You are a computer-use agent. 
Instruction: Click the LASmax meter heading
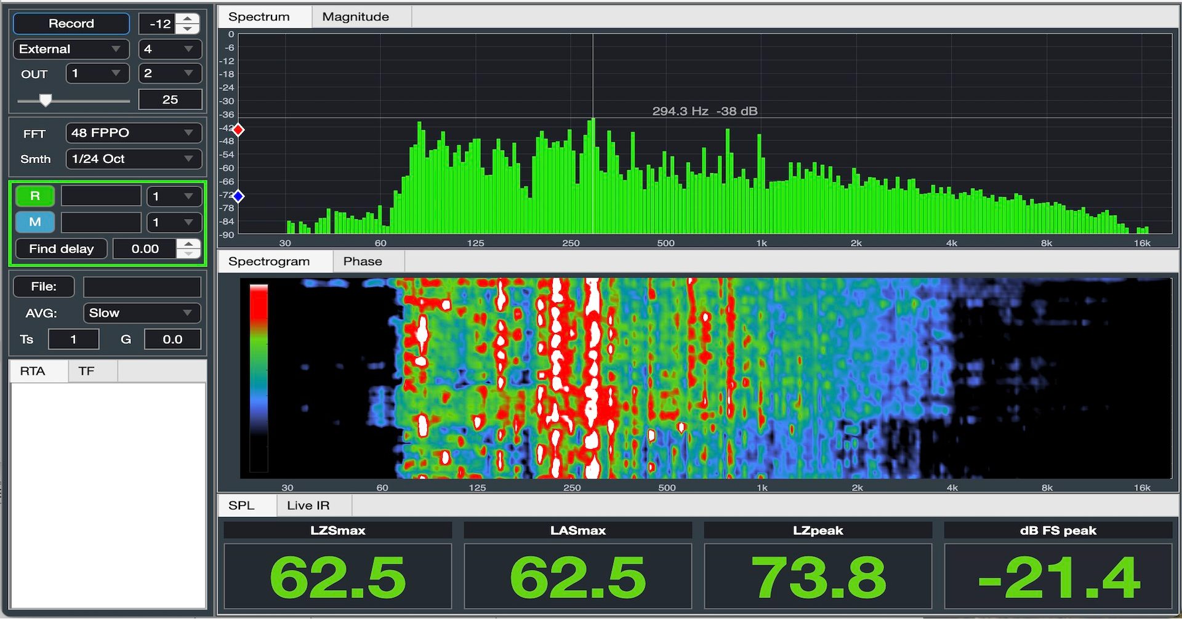[577, 530]
